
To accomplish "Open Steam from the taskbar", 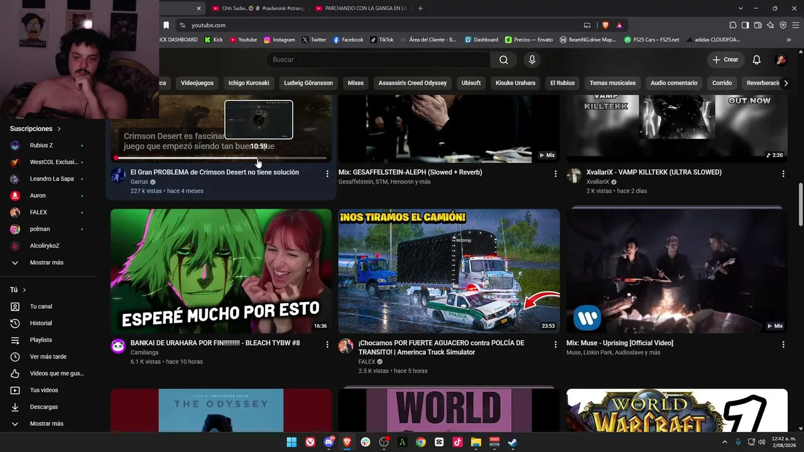I will pos(513,442).
